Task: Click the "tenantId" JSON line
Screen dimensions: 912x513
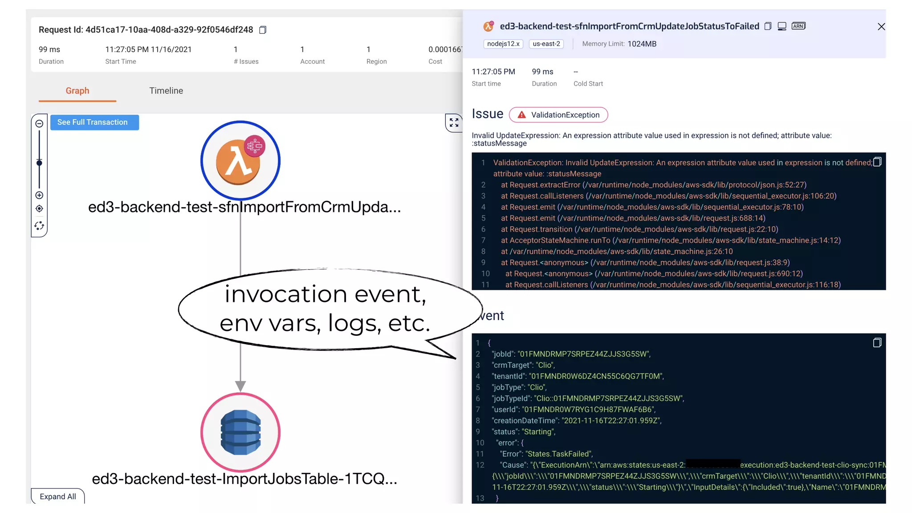Action: point(578,376)
